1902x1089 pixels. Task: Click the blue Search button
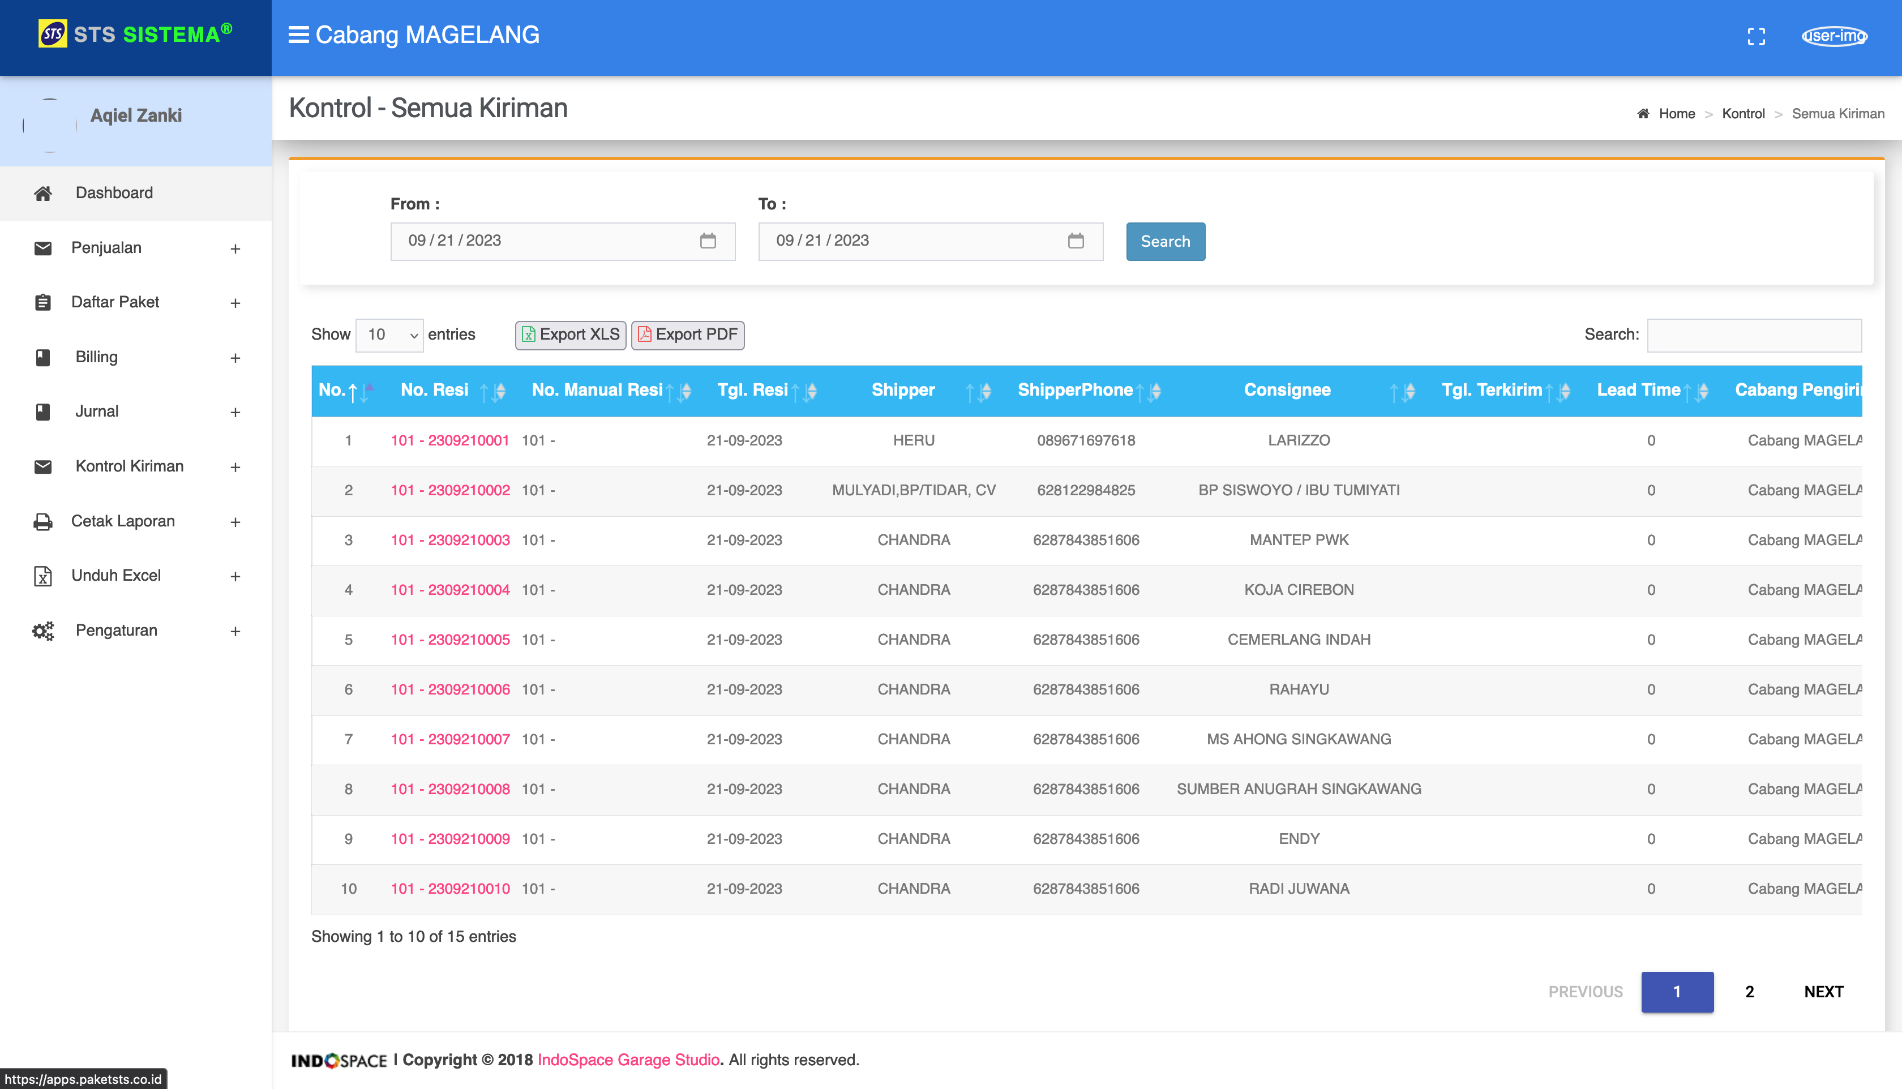click(1166, 241)
